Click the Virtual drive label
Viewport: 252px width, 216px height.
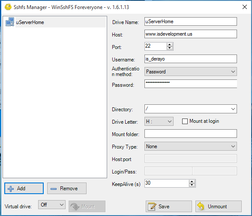18,207
